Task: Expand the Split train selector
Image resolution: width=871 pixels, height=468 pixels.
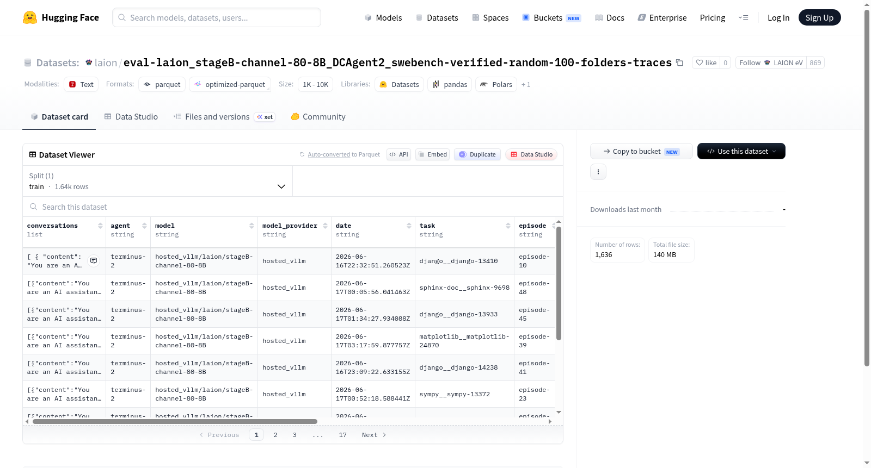Action: [157, 181]
